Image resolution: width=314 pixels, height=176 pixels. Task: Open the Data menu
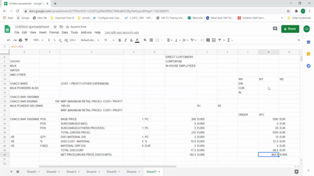(65, 32)
